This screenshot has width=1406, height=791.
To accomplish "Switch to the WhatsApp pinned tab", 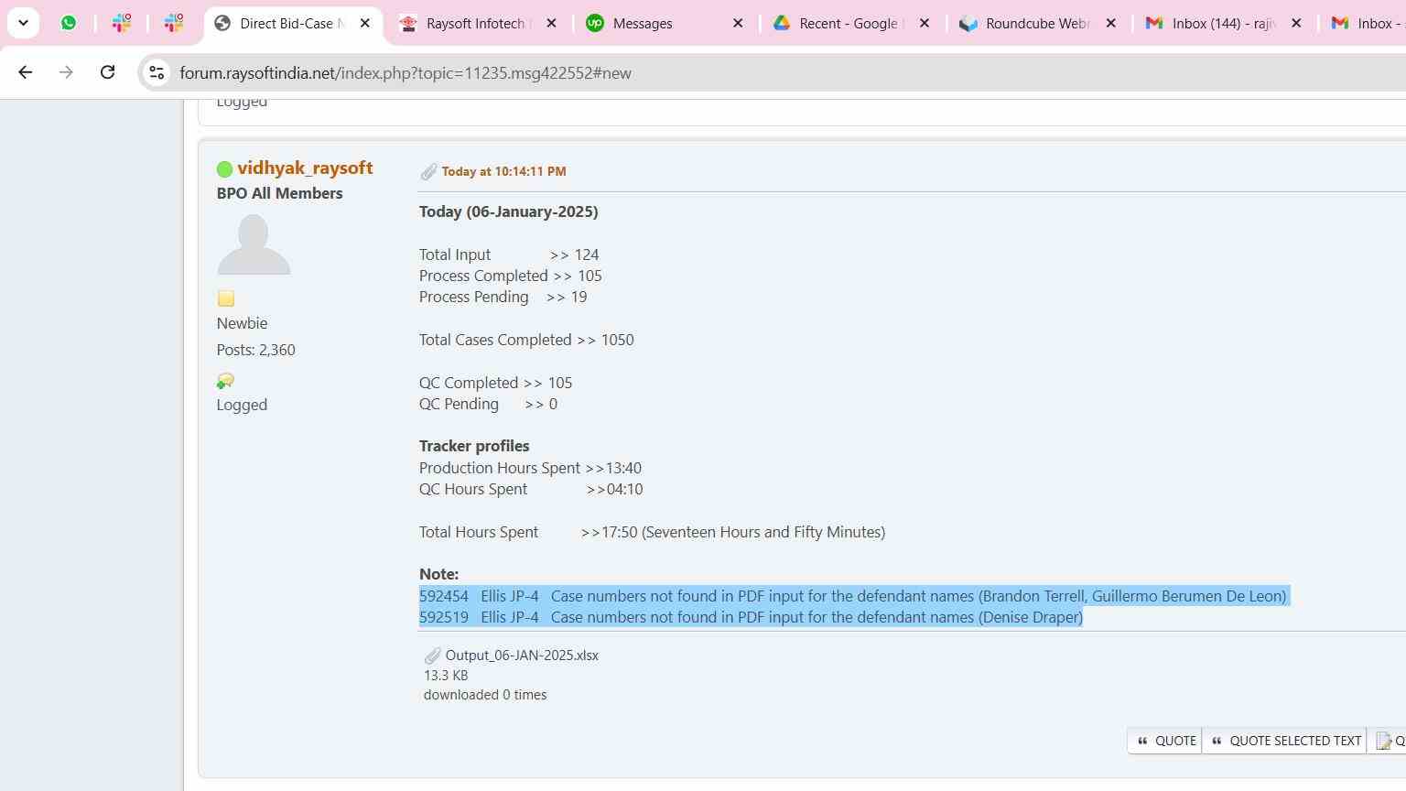I will click(69, 23).
